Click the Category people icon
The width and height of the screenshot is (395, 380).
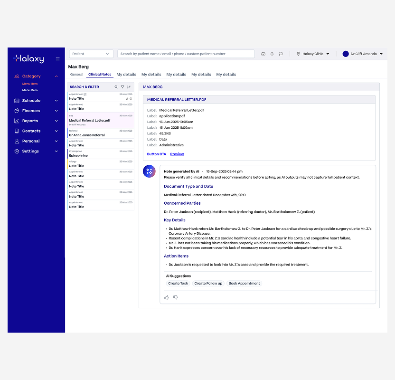pyautogui.click(x=17, y=76)
